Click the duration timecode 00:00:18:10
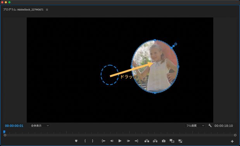Screen dimensions: 240x146 point(223,126)
